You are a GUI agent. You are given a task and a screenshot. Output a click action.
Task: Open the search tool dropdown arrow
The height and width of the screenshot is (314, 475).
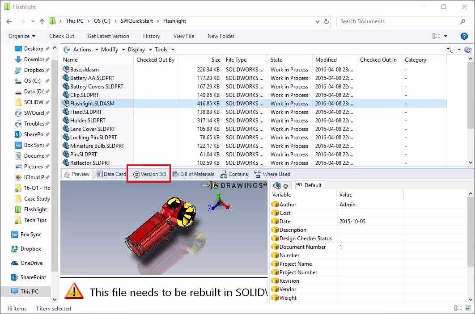pos(459,50)
